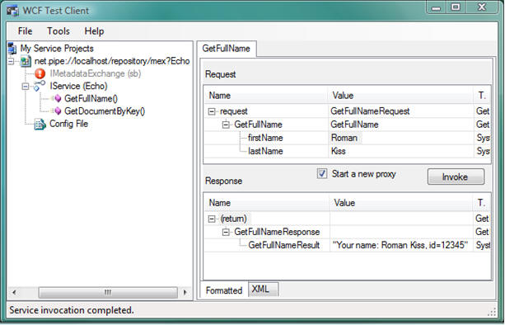
Task: Click the lastName value field 'Kiss'
Action: click(x=400, y=151)
